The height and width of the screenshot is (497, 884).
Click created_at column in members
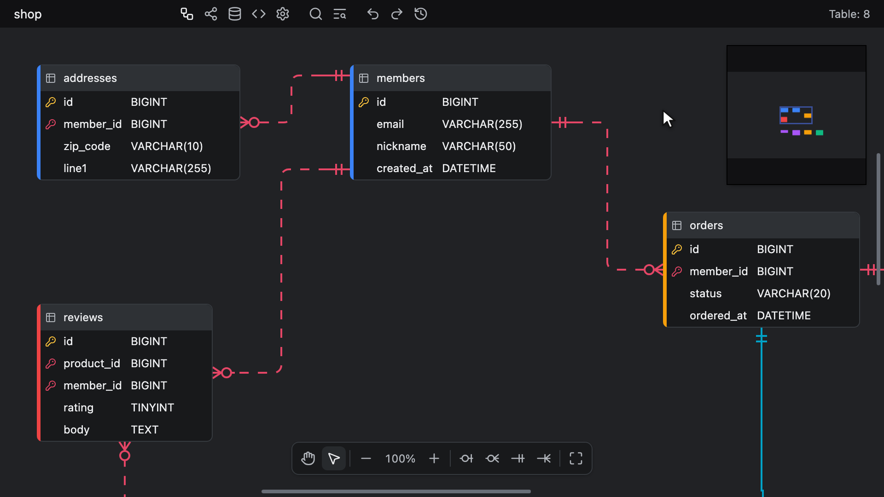point(452,168)
